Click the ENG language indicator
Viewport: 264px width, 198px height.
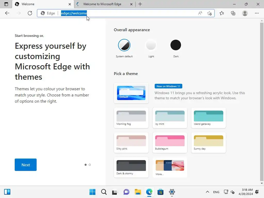(x=216, y=192)
